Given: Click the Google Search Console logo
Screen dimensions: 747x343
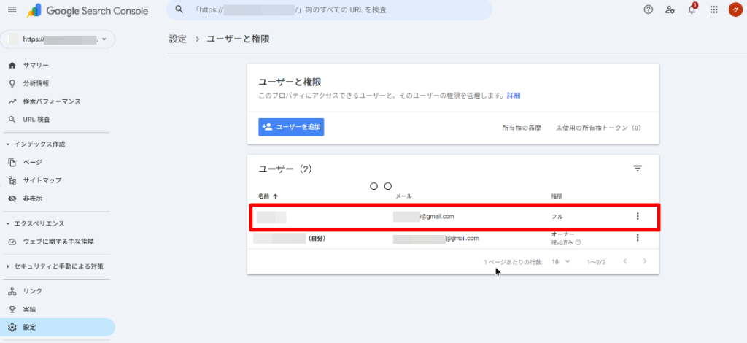Looking at the screenshot, I should point(88,10).
